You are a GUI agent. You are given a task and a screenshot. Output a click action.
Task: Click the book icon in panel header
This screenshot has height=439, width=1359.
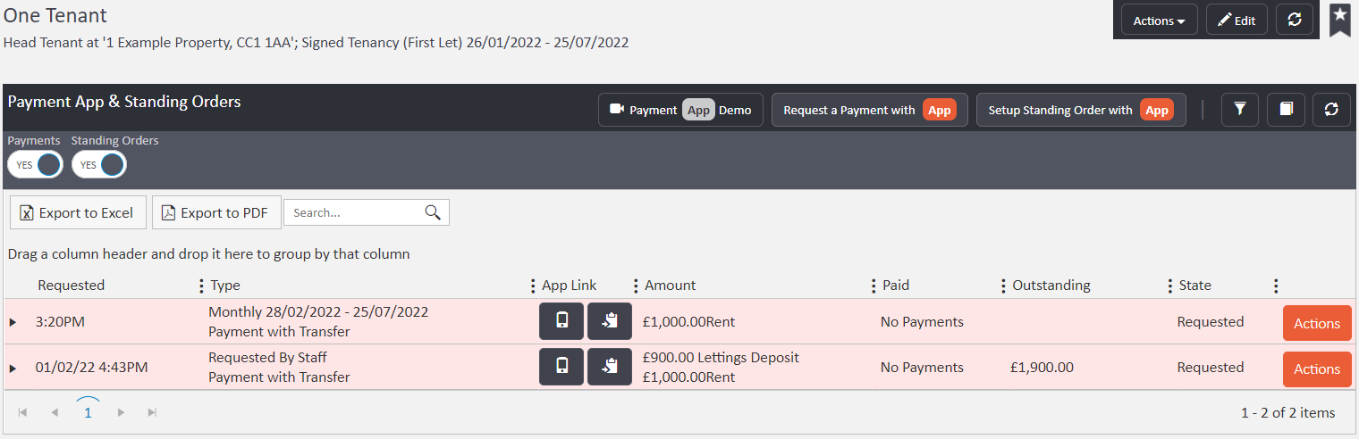point(1286,109)
